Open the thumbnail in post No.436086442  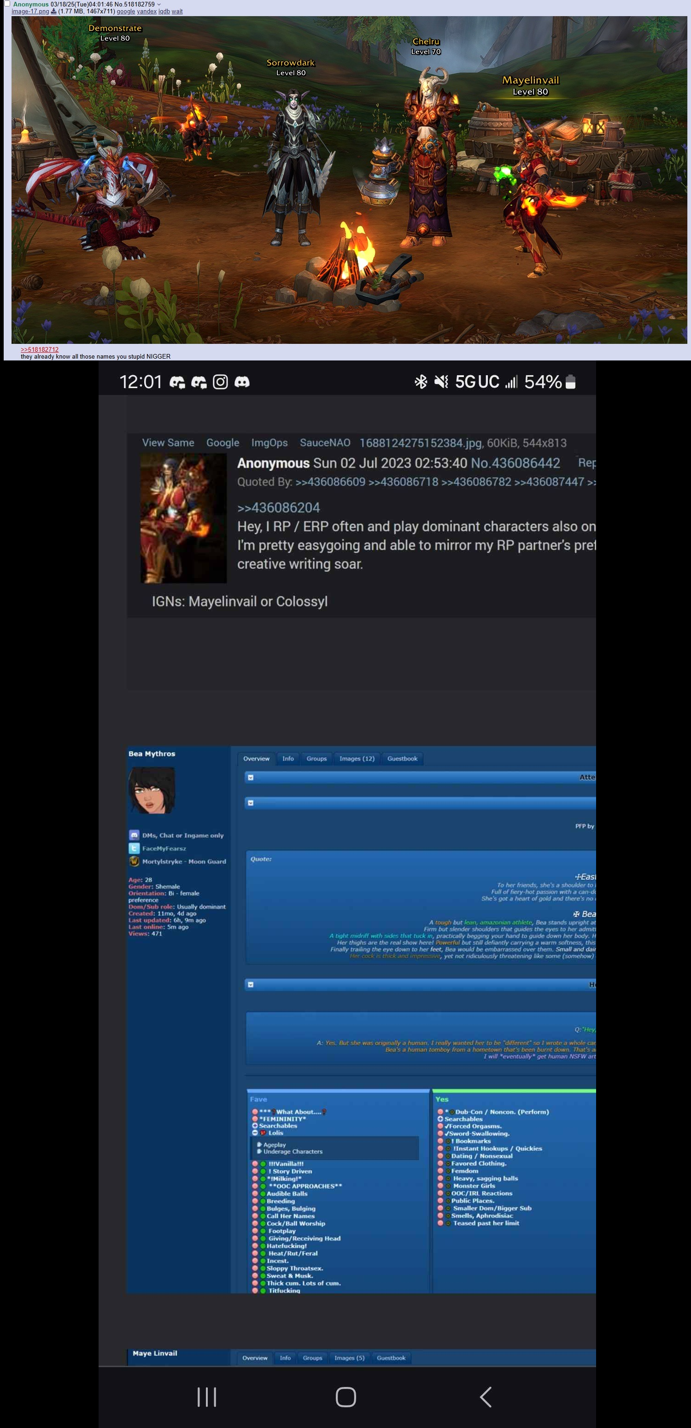pos(183,518)
